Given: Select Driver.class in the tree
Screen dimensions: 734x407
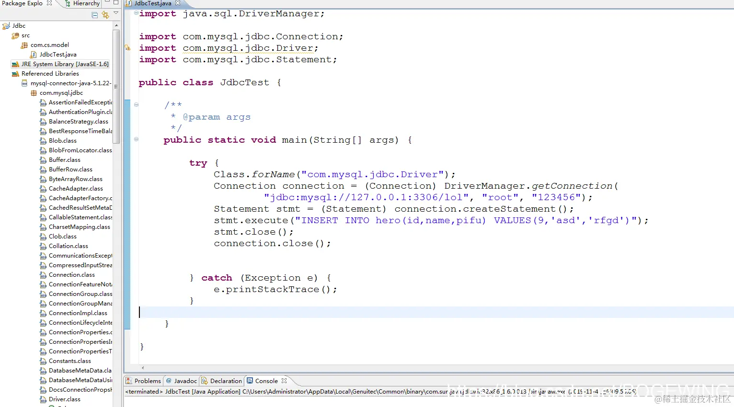Looking at the screenshot, I should tap(65, 399).
